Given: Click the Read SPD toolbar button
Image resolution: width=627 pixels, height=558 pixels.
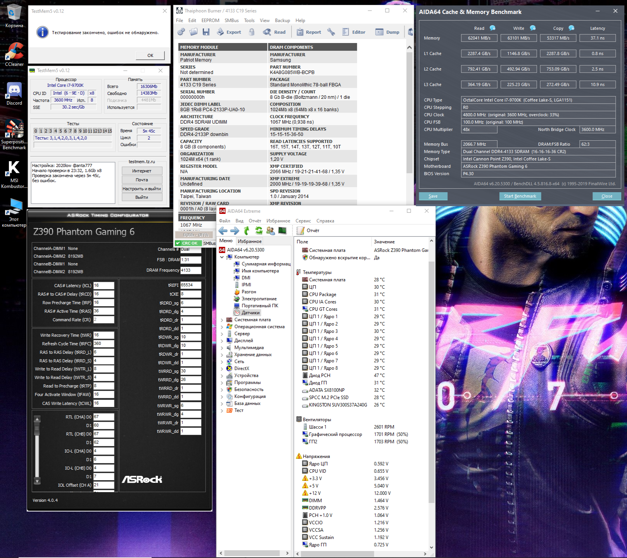Looking at the screenshot, I should [x=274, y=32].
